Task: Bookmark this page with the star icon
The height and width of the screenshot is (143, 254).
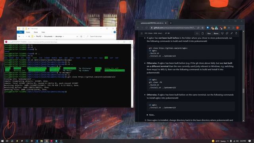Action: tap(202, 28)
